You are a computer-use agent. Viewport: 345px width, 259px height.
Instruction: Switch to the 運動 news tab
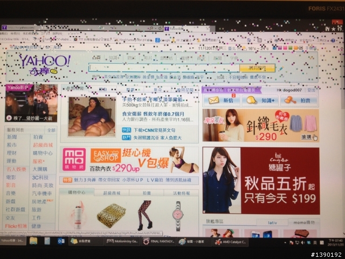tap(103, 89)
